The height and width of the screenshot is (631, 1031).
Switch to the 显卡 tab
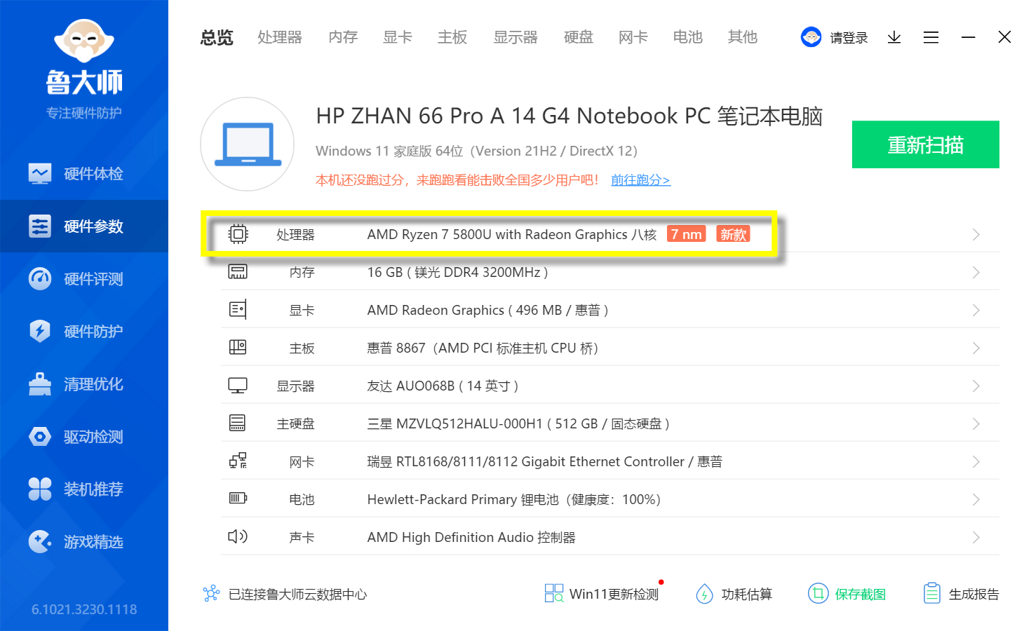click(x=398, y=37)
